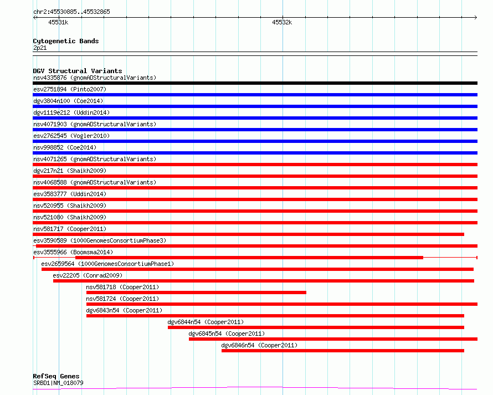The width and height of the screenshot is (493, 395).
Task: Click the red esv2659564 variant bar
Action: click(x=258, y=269)
